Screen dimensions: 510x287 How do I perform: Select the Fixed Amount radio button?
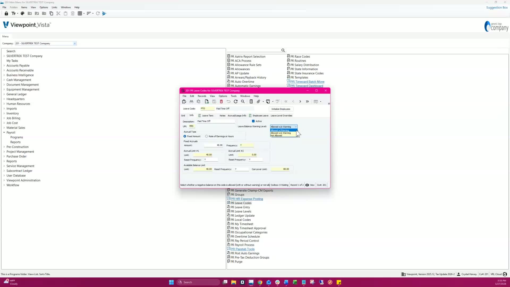coord(185,136)
